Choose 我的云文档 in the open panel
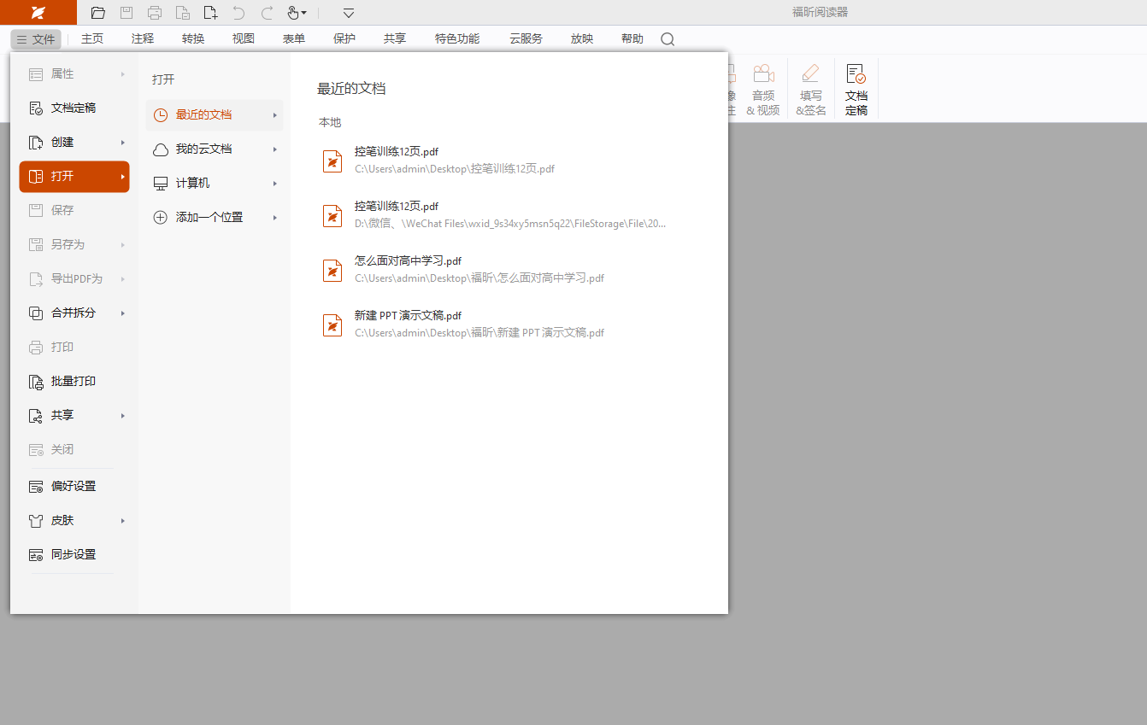 point(203,149)
